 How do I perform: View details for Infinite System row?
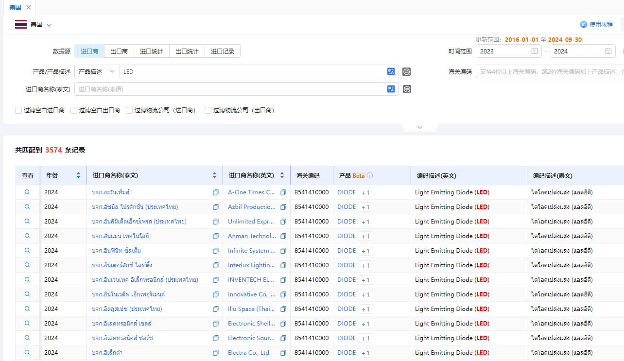(x=27, y=250)
